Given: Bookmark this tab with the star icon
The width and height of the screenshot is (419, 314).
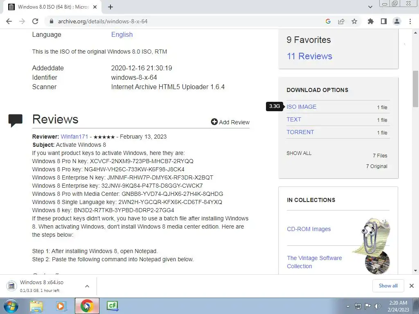Looking at the screenshot, I should (354, 21).
